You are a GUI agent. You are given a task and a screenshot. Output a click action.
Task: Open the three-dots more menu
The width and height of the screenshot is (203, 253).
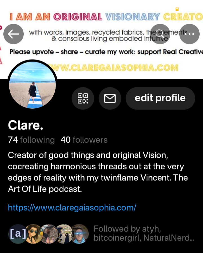(x=189, y=34)
